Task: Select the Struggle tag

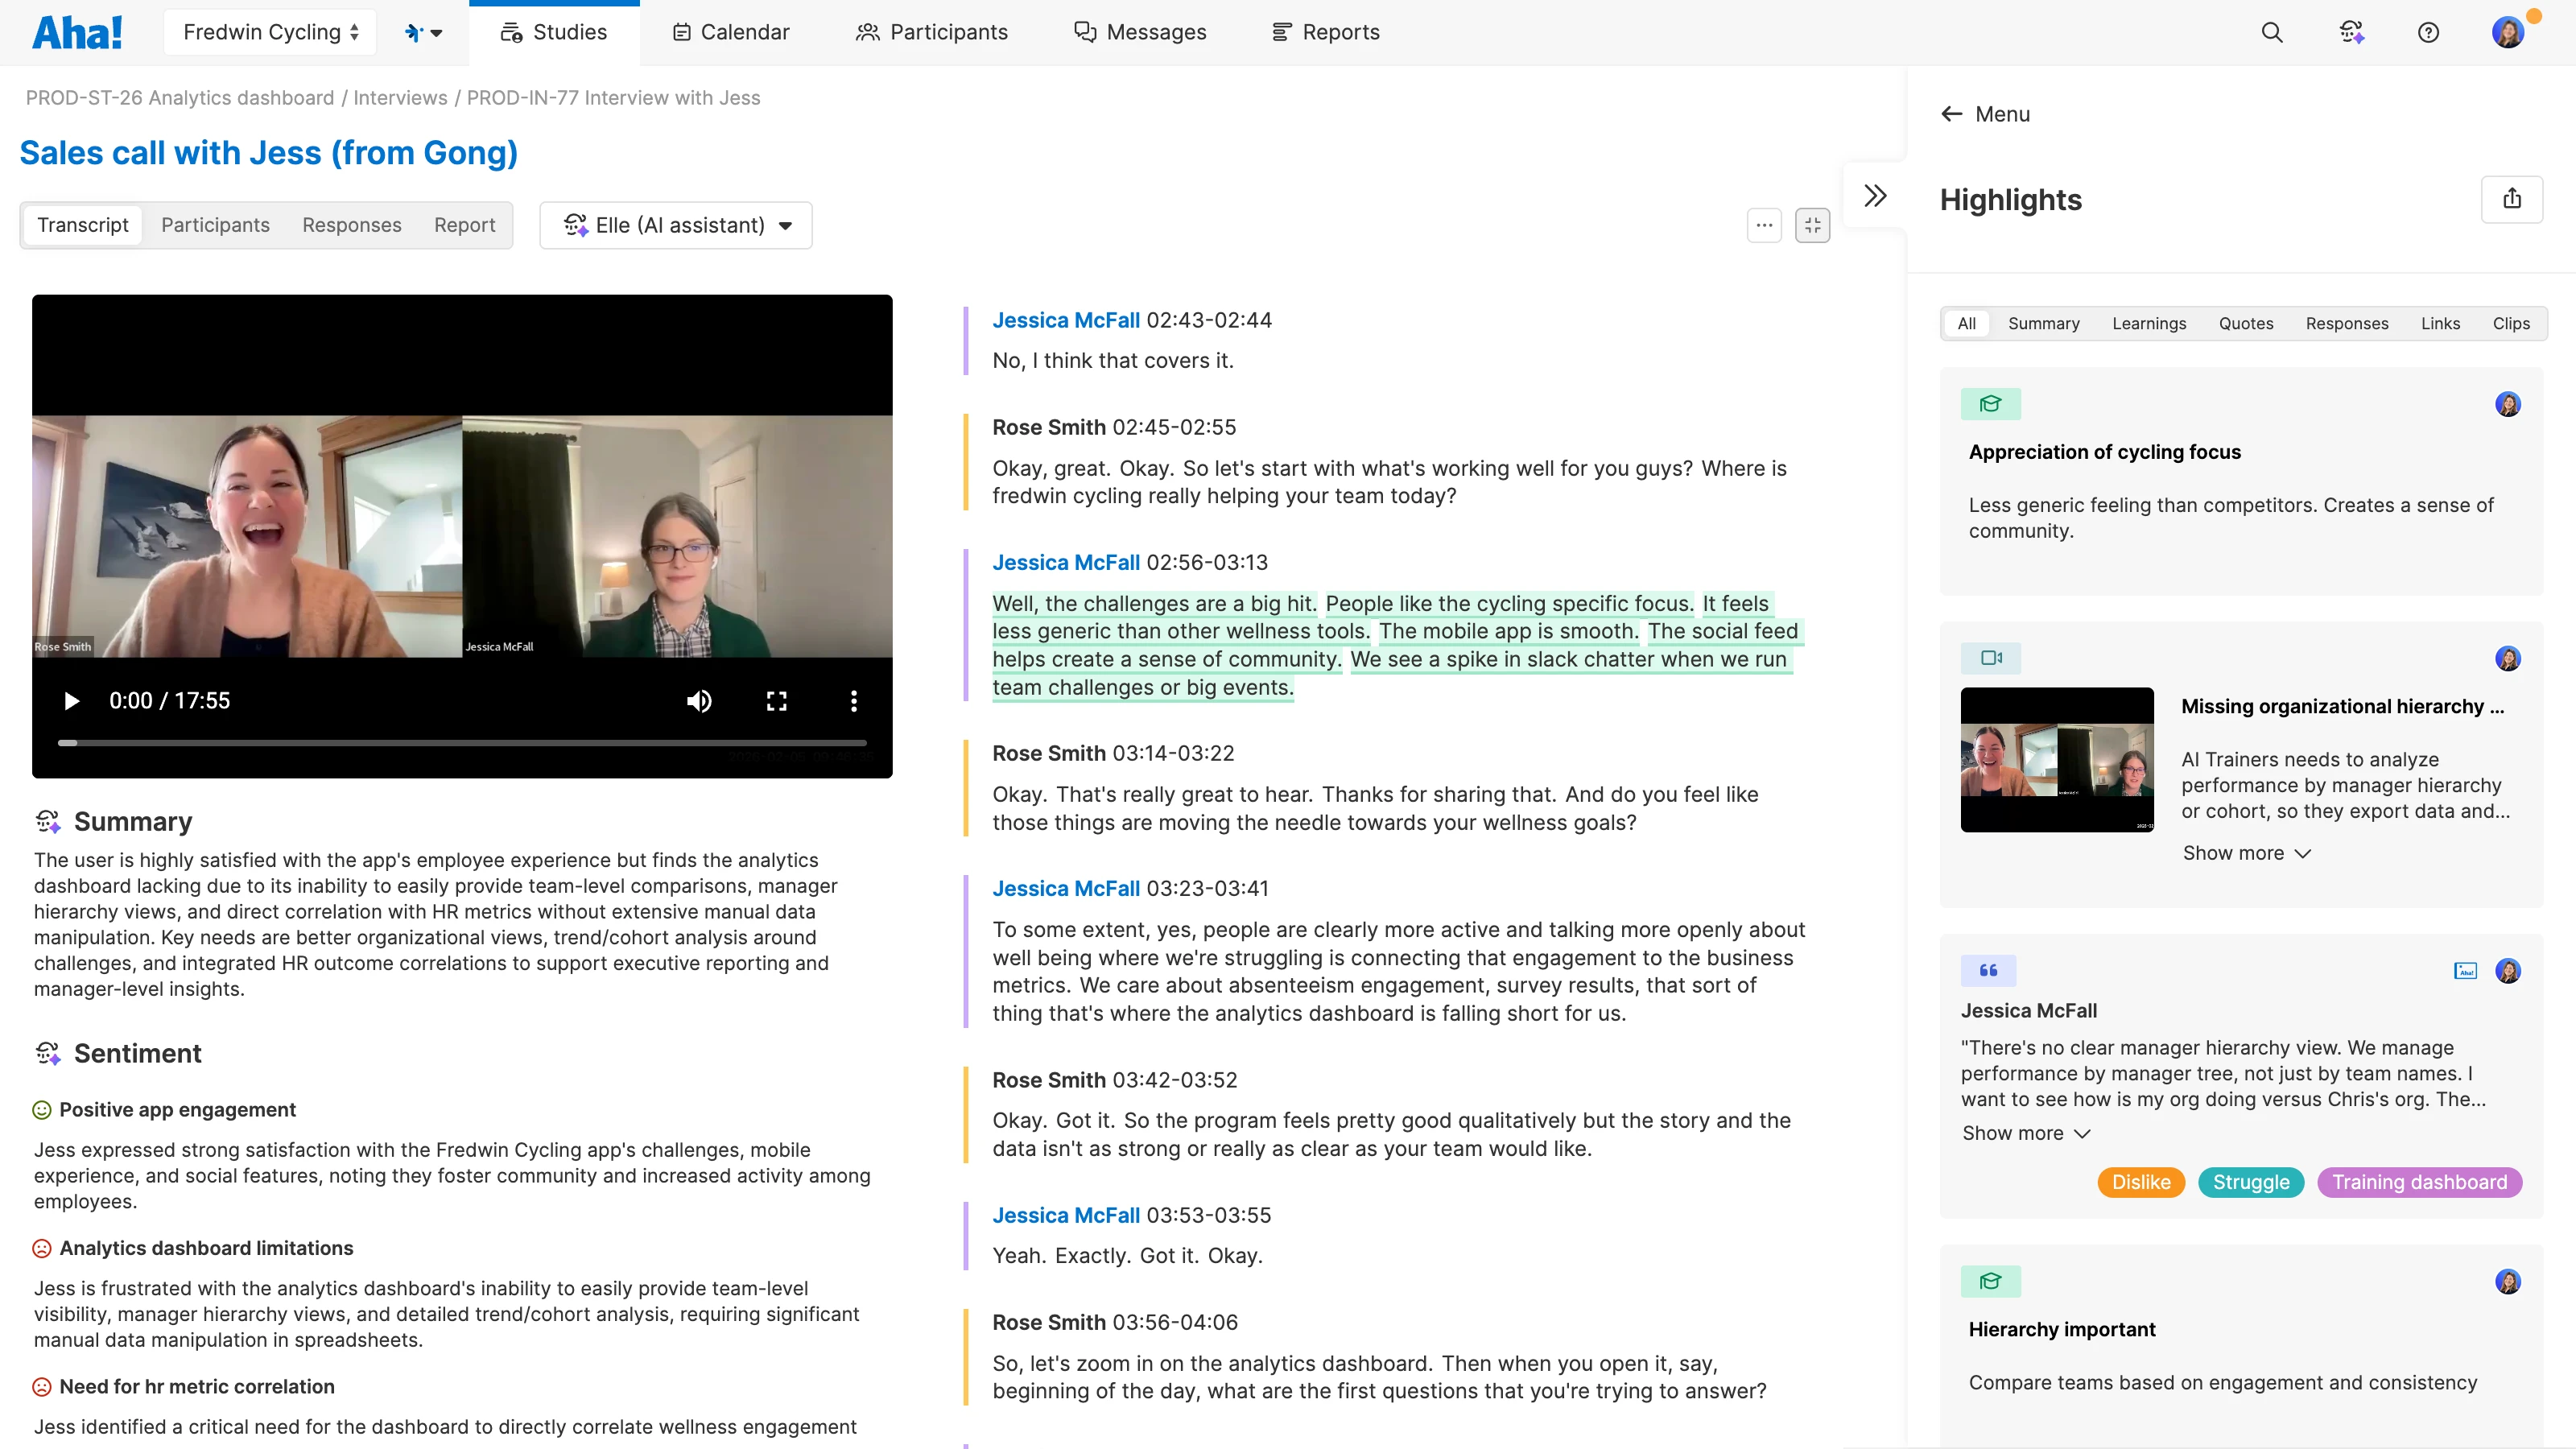Action: pyautogui.click(x=2250, y=1182)
